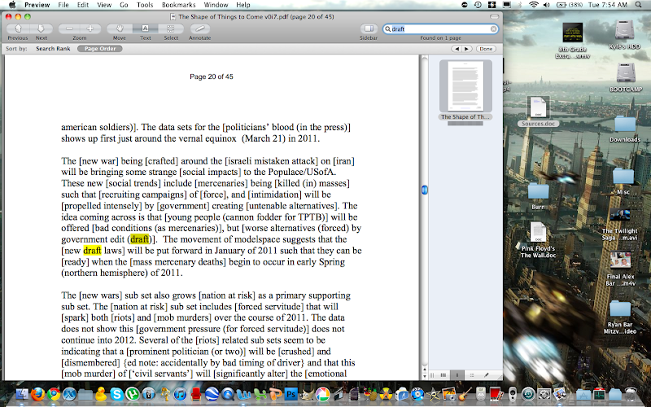Select Kyle's HDD drive on desktop

[x=625, y=35]
